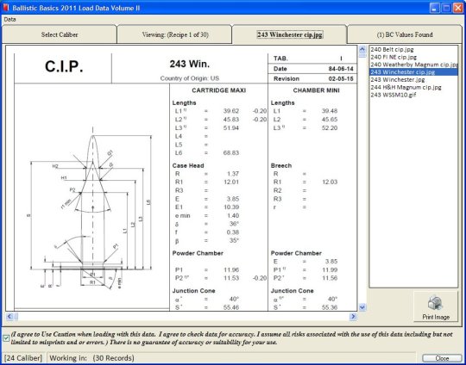Click the Close button
Viewport: 466px width, 365px height.
tap(442, 358)
